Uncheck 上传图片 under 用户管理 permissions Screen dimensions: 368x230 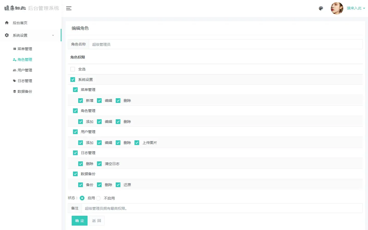tap(137, 142)
